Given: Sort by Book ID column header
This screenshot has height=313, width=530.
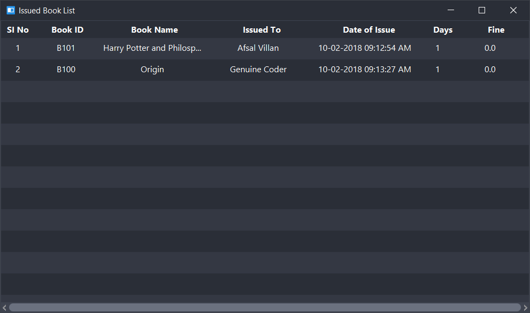Looking at the screenshot, I should pos(67,30).
